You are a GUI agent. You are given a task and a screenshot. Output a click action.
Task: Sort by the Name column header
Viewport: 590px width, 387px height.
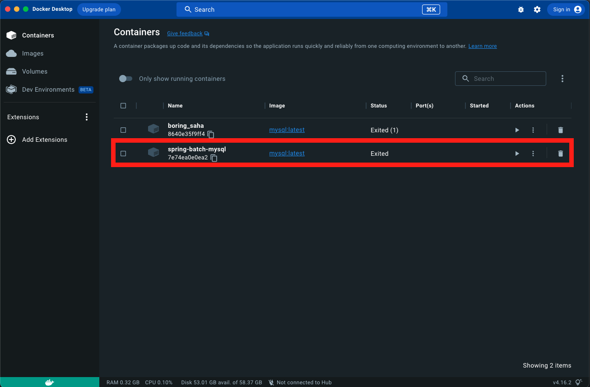[175, 106]
